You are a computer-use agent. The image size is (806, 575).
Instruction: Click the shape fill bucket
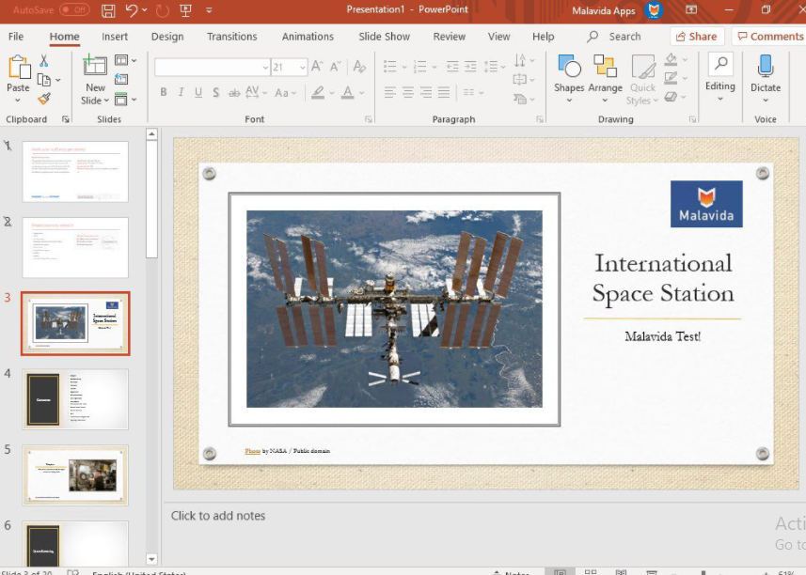click(671, 59)
